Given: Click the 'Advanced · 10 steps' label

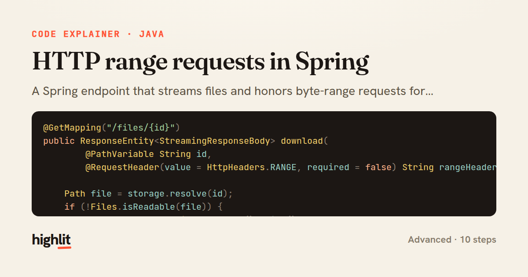Looking at the screenshot, I should click(x=452, y=240).
